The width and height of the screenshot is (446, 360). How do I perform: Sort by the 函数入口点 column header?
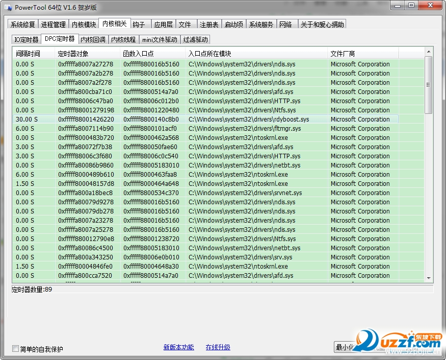[x=152, y=54]
